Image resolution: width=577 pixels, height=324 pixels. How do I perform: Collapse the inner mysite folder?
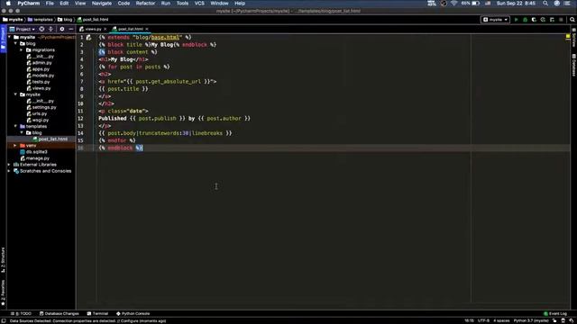(x=16, y=94)
